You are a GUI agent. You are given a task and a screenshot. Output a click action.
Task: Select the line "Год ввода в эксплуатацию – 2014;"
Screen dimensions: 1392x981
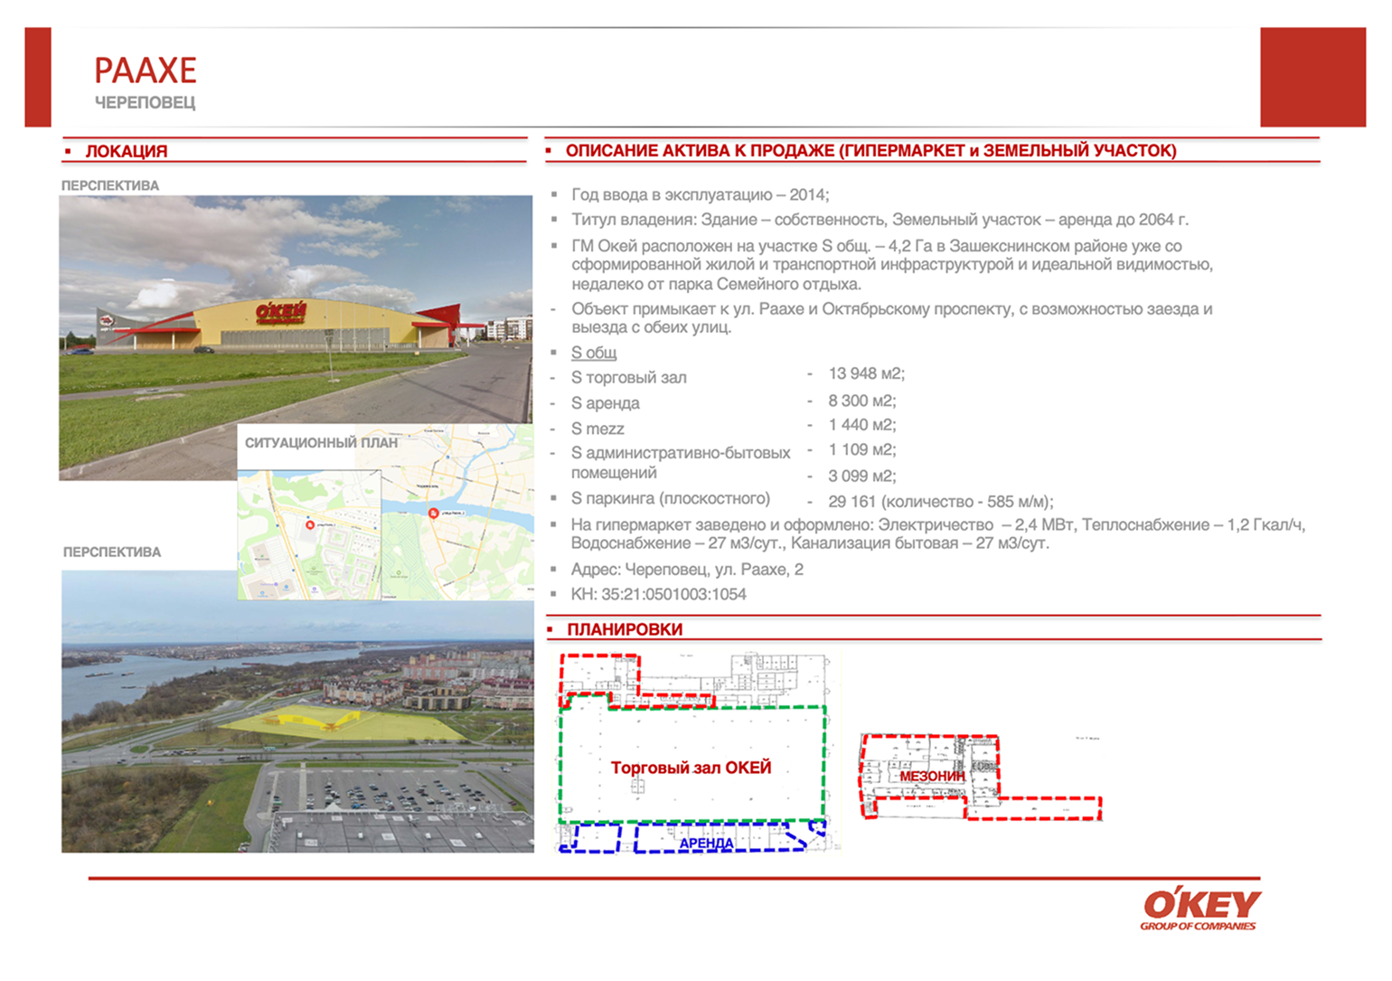coord(701,195)
